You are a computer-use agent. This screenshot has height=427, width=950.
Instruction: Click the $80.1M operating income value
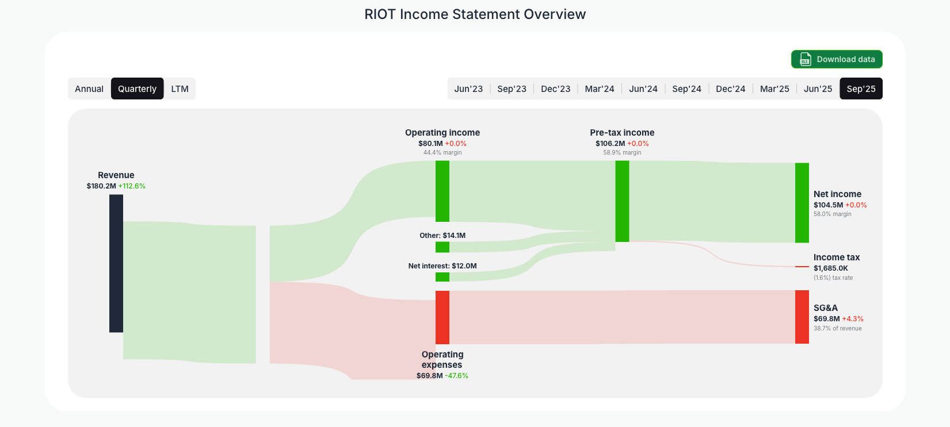coord(430,144)
